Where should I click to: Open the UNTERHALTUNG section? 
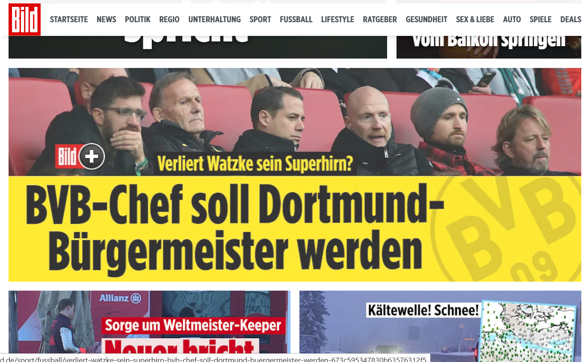pyautogui.click(x=214, y=19)
